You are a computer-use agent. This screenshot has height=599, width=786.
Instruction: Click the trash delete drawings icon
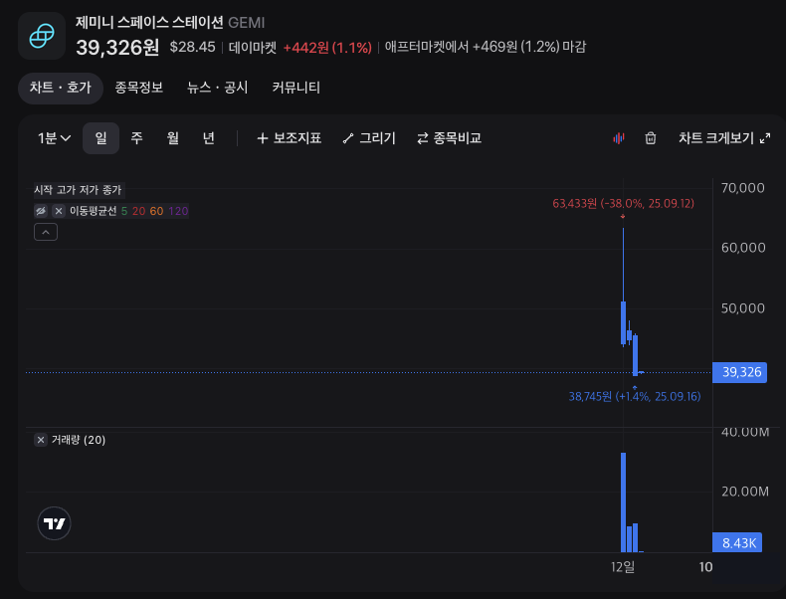point(650,138)
